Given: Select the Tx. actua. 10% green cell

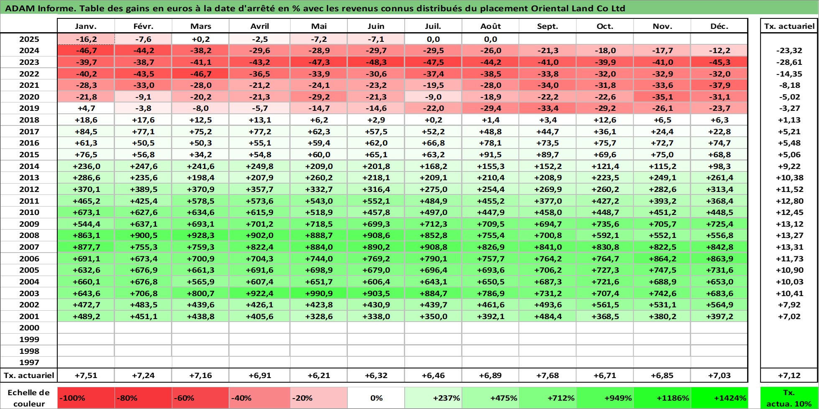Looking at the screenshot, I should coord(789,398).
